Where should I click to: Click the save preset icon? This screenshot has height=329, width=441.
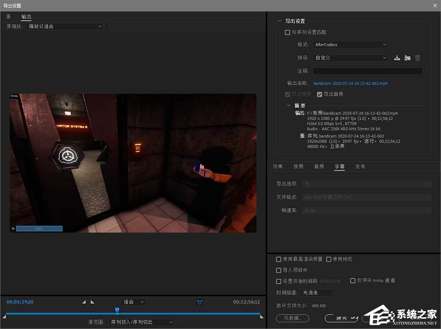pos(397,58)
